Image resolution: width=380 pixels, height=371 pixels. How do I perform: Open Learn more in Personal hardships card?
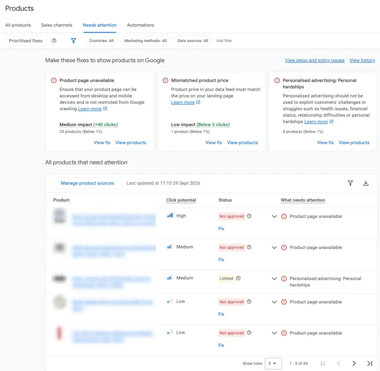316,122
